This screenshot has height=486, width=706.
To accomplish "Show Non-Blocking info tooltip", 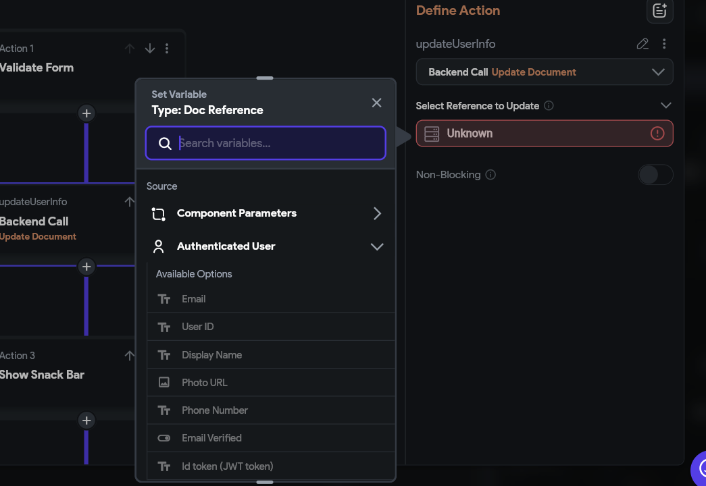I will (490, 175).
